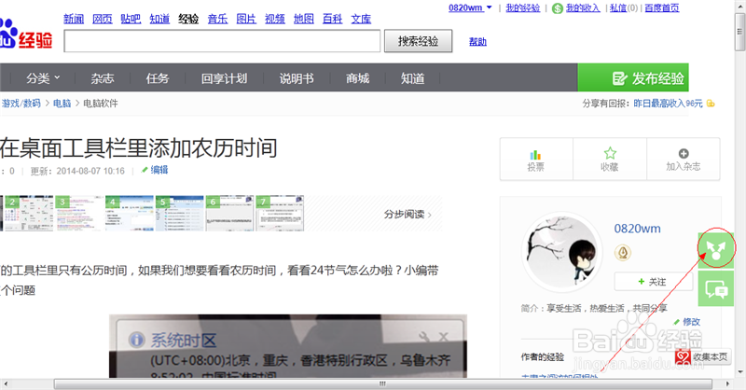The height and width of the screenshot is (390, 746).
Task: Open step 7 thumbnail
Action: (280, 213)
